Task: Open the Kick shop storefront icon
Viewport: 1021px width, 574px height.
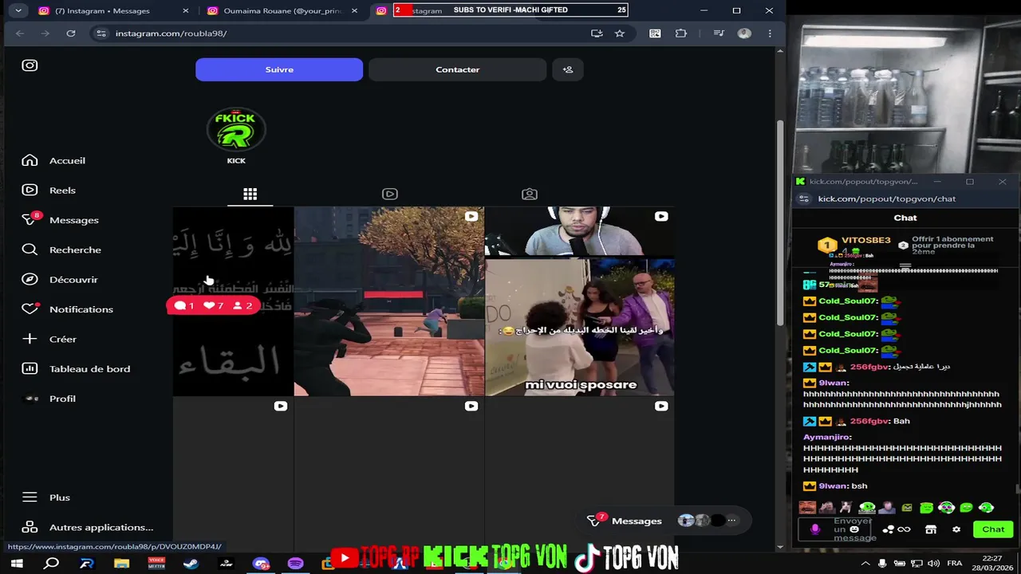Action: click(930, 529)
